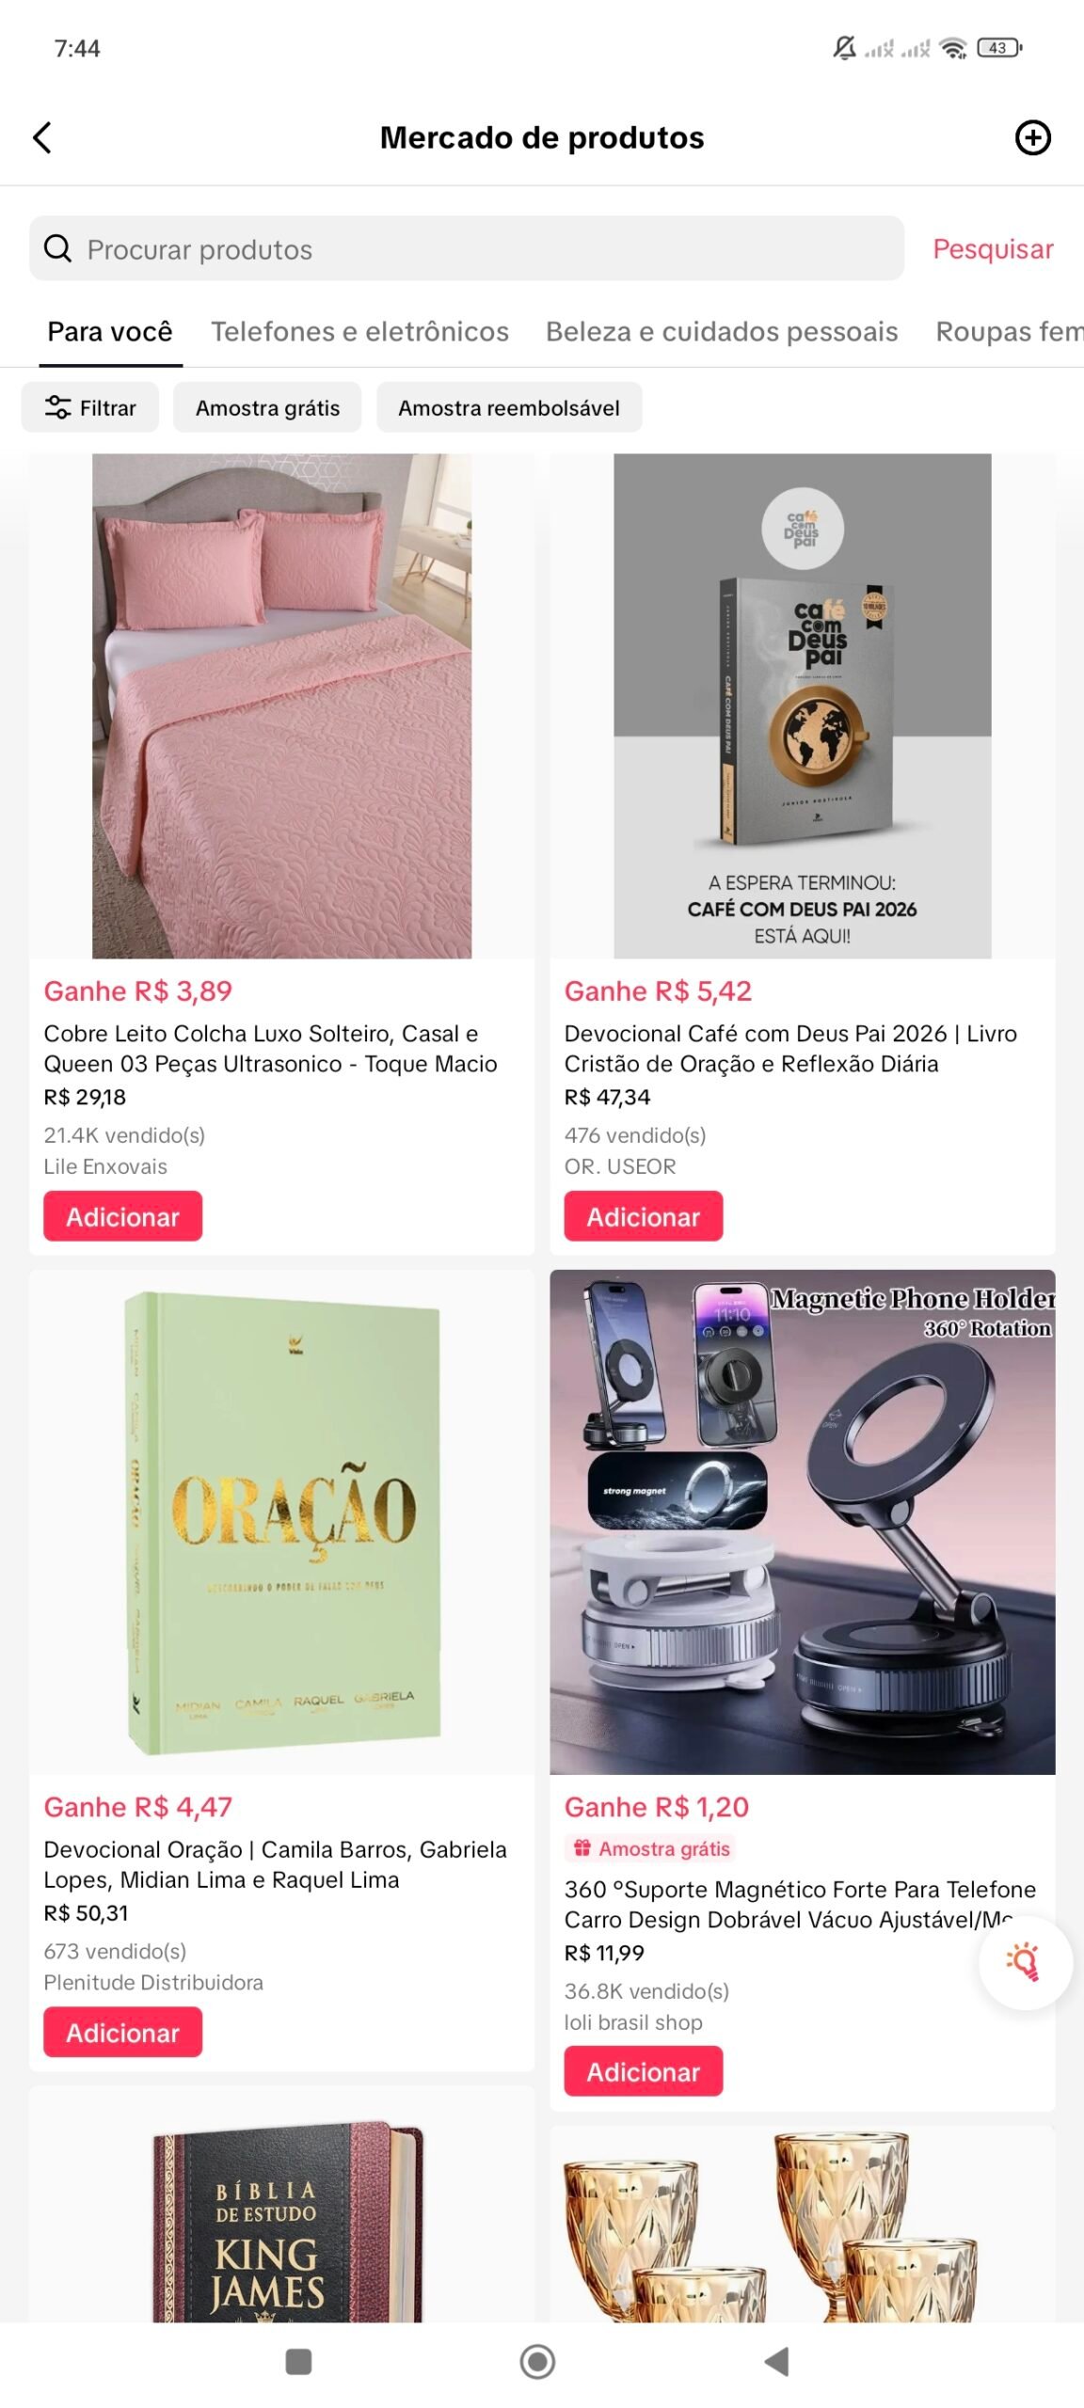Select the Para você tab

click(x=110, y=332)
